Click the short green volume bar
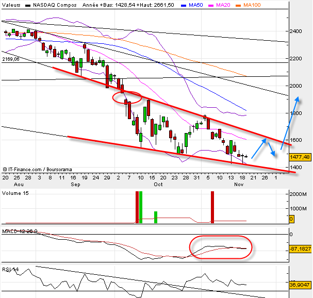 point(155,217)
